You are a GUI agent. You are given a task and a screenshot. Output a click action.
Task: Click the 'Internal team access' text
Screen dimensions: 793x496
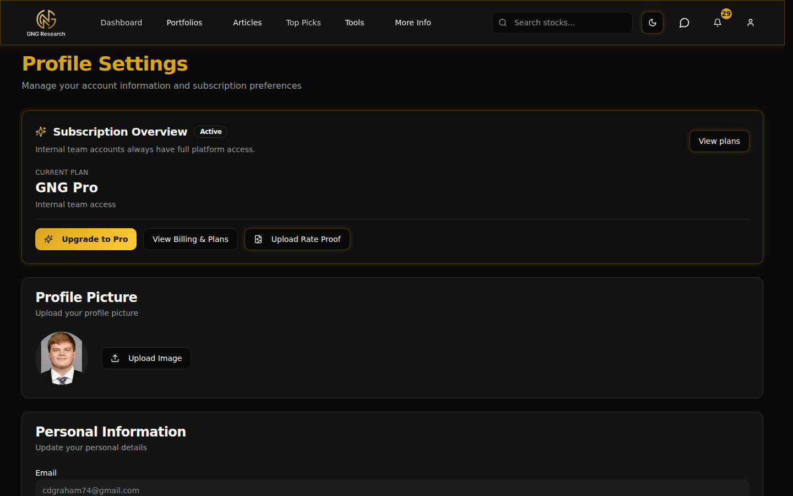click(75, 204)
